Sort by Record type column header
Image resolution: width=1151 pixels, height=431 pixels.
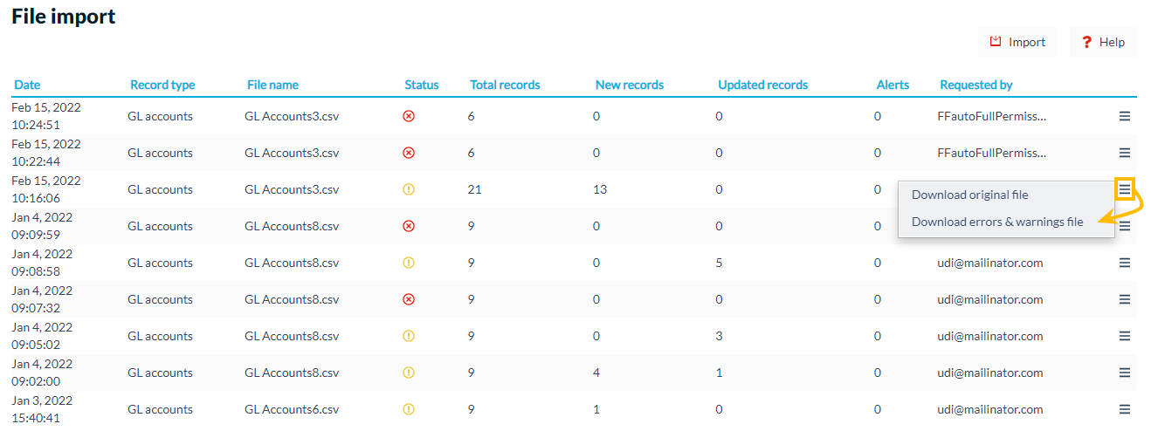162,85
